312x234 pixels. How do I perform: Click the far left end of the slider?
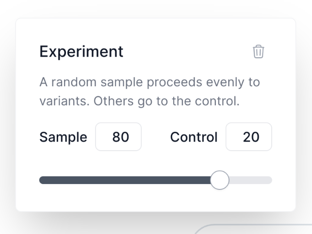[x=41, y=180]
